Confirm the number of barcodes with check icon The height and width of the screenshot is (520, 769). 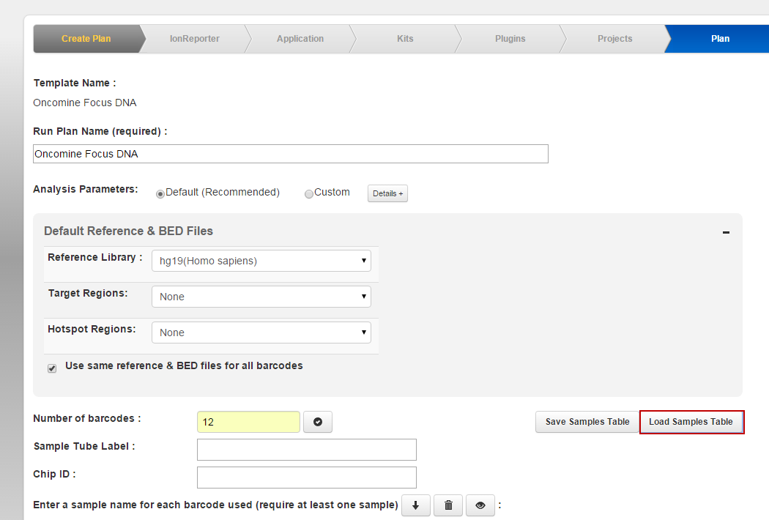pos(318,422)
